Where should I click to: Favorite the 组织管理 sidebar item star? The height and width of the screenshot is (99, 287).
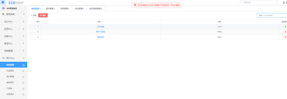click(x=23, y=65)
